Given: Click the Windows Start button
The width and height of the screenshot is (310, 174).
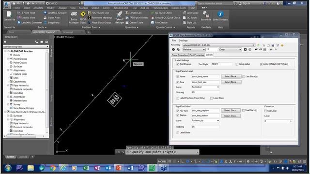Looking at the screenshot, I should pyautogui.click(x=8, y=168).
